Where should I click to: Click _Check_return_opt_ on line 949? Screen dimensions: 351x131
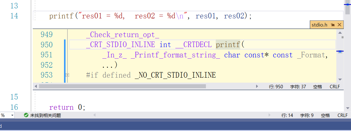[x=123, y=35]
